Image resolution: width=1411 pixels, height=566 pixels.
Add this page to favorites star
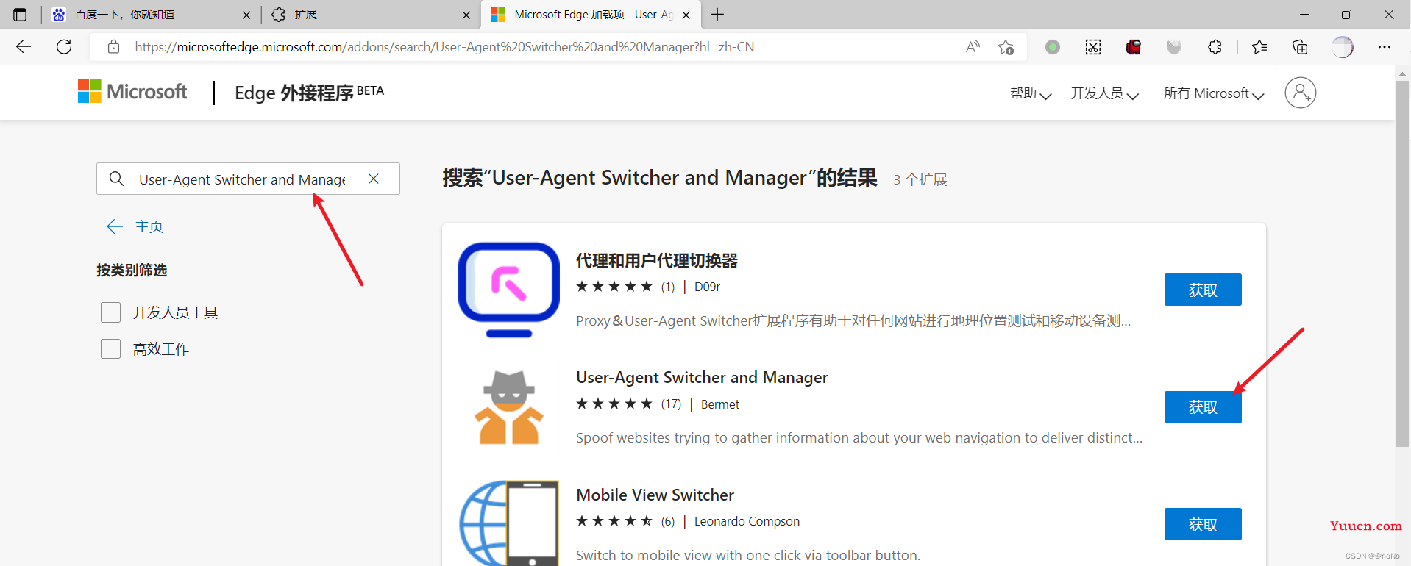pyautogui.click(x=1006, y=47)
